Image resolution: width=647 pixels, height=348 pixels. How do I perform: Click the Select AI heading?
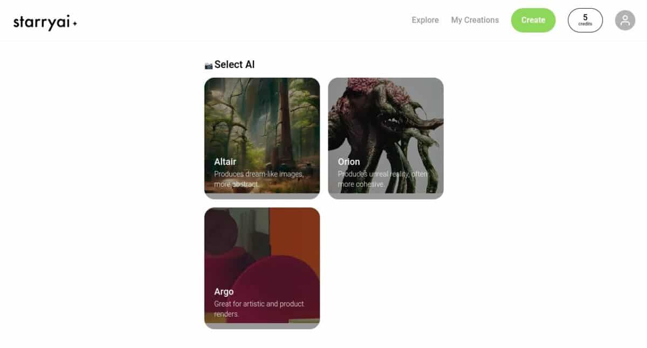point(235,65)
